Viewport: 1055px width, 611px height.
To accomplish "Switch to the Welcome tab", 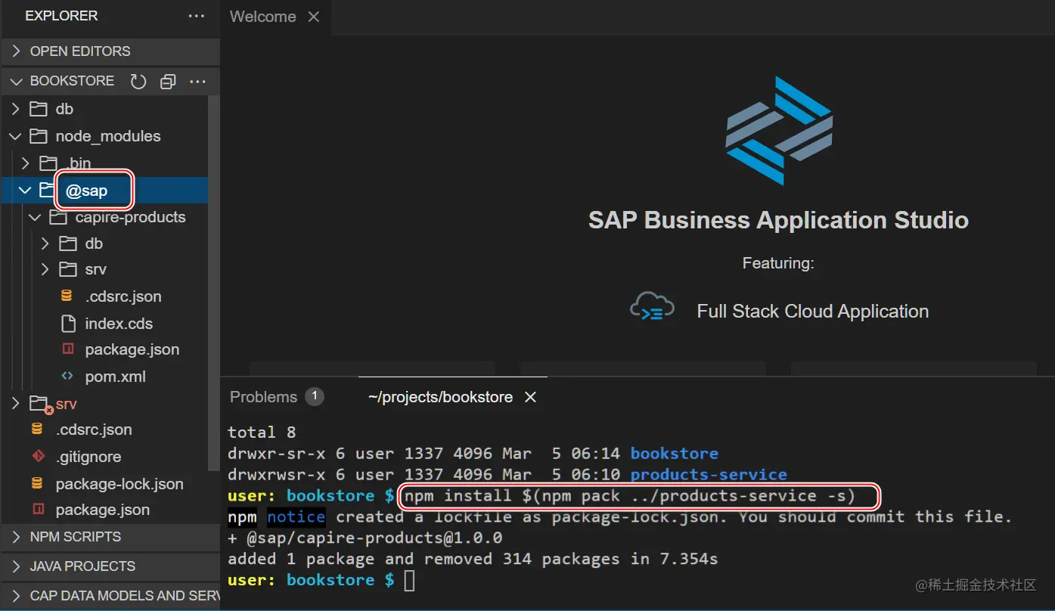I will (x=262, y=17).
